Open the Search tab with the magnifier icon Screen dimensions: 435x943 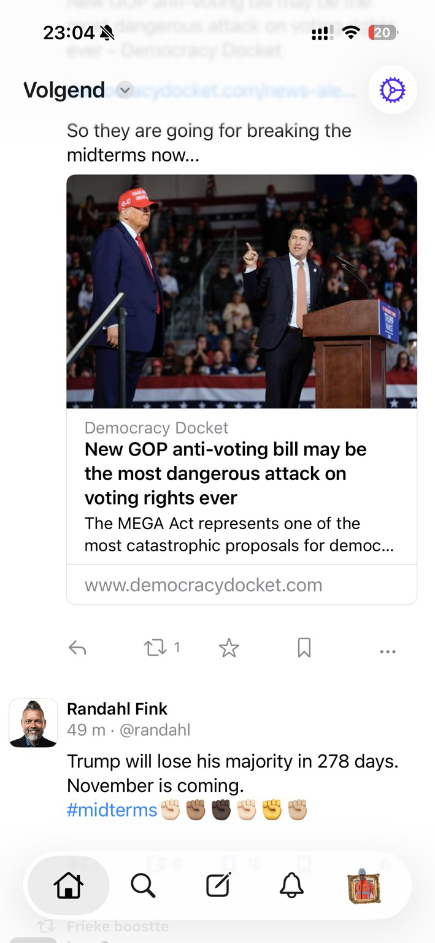click(x=143, y=886)
